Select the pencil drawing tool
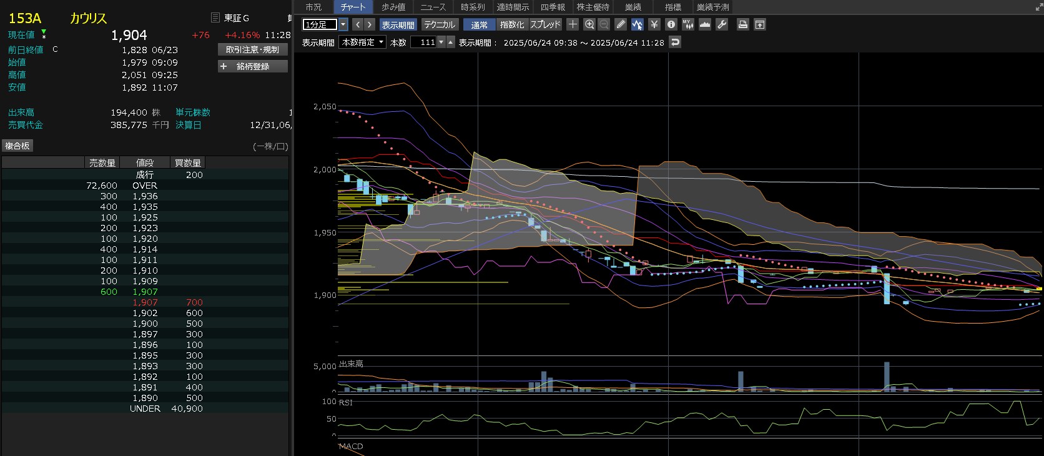 (x=621, y=24)
